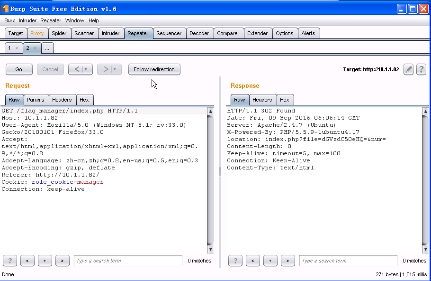The height and width of the screenshot is (281, 431).
Task: Focus request search term field
Action: click(x=128, y=261)
